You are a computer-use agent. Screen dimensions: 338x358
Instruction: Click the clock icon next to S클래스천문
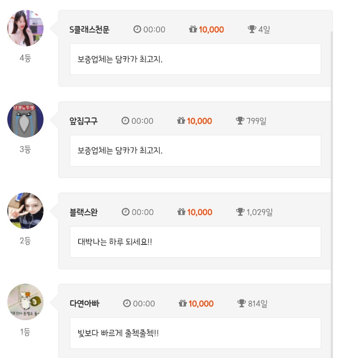(x=137, y=29)
